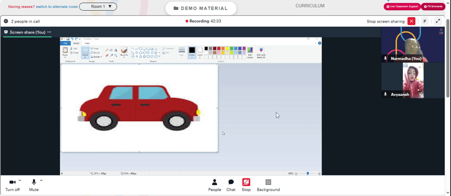The image size is (451, 196).
Task: Open the settings gear icon
Action: pos(6,21)
